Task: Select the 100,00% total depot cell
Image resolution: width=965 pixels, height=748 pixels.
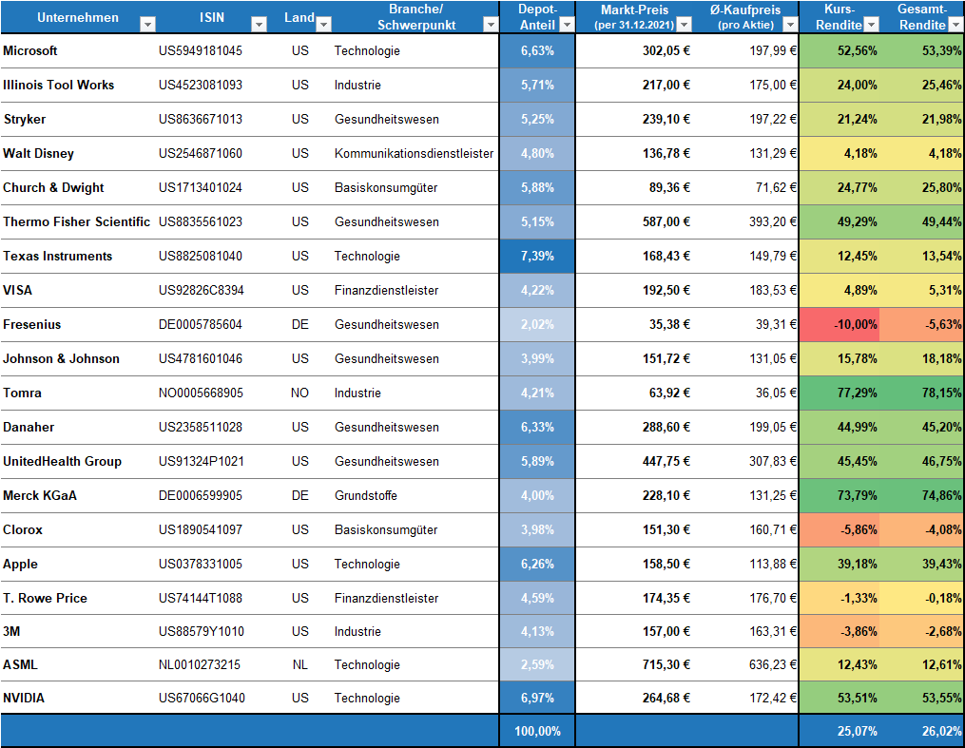Action: (537, 732)
